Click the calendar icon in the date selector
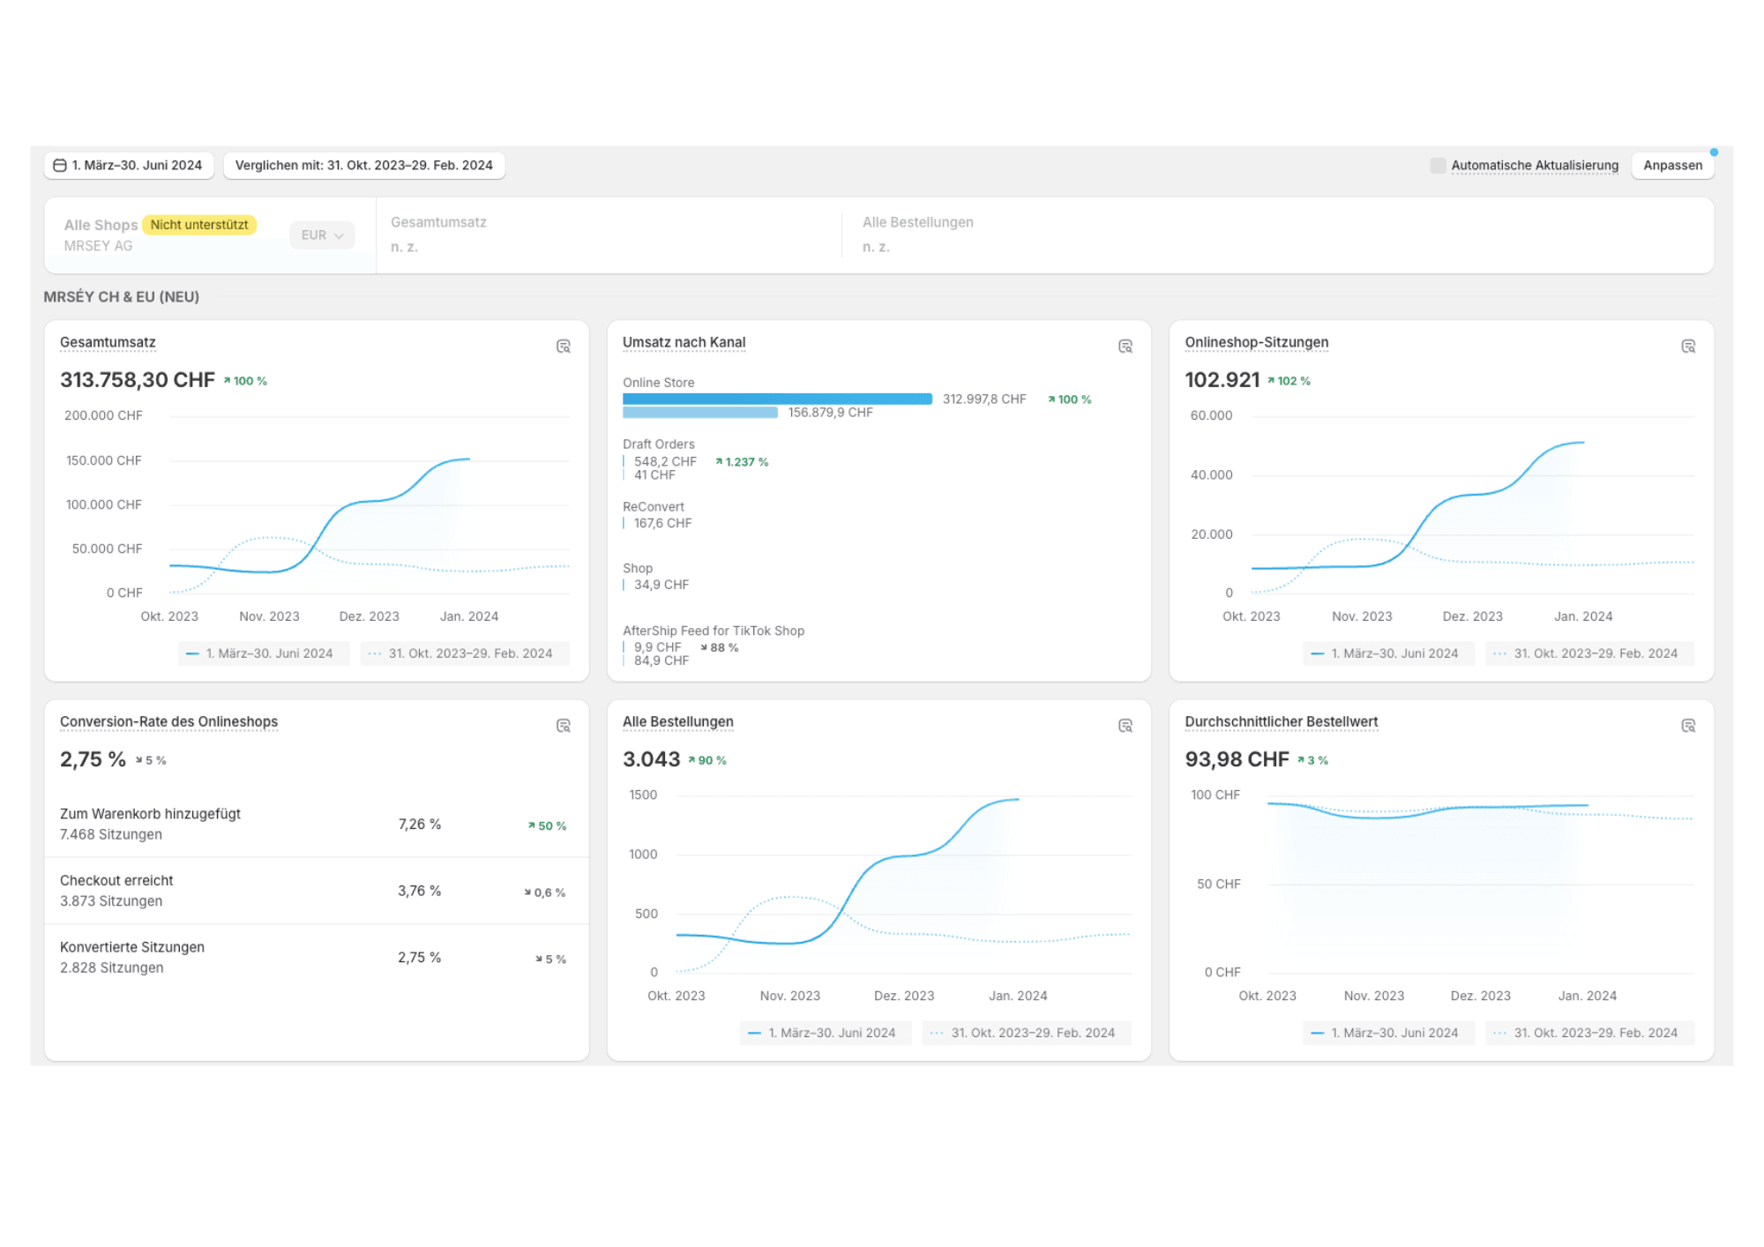 [59, 165]
